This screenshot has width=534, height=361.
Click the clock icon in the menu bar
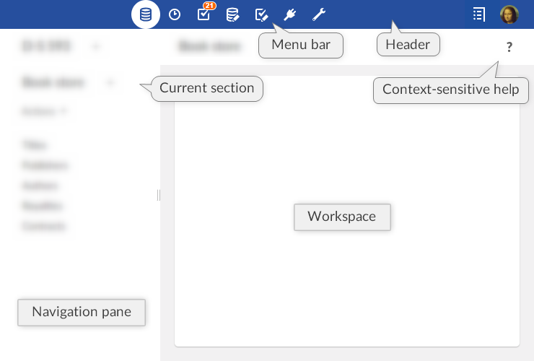[x=175, y=14]
